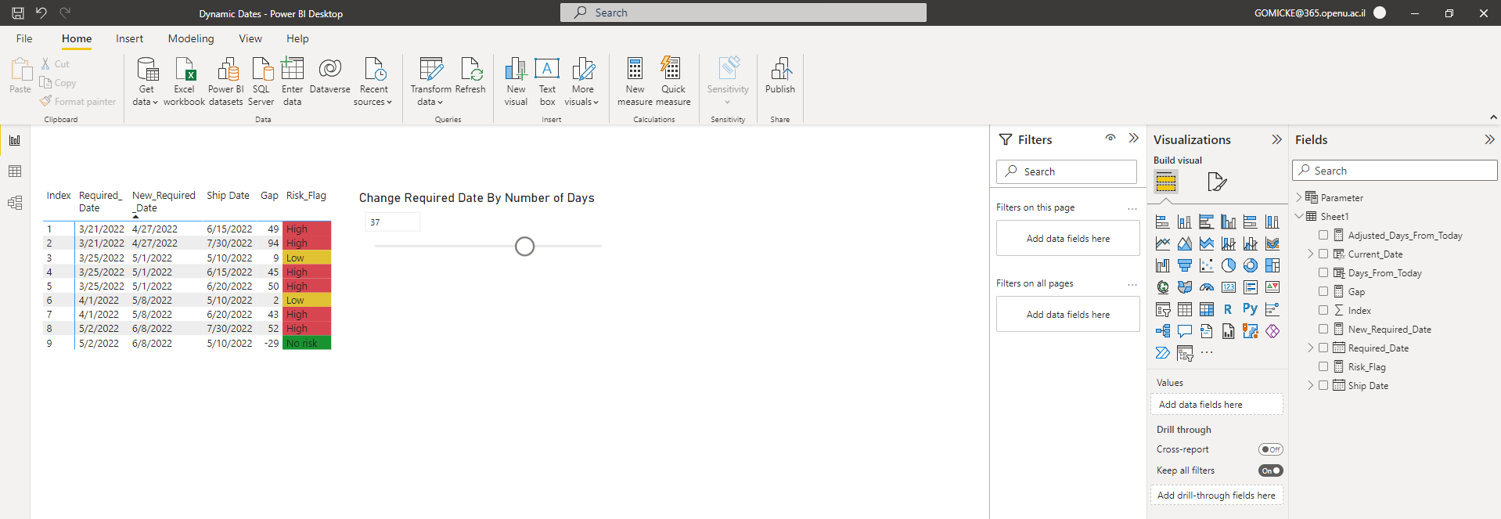Click the slider value box showing 37
The image size is (1501, 519).
(393, 222)
